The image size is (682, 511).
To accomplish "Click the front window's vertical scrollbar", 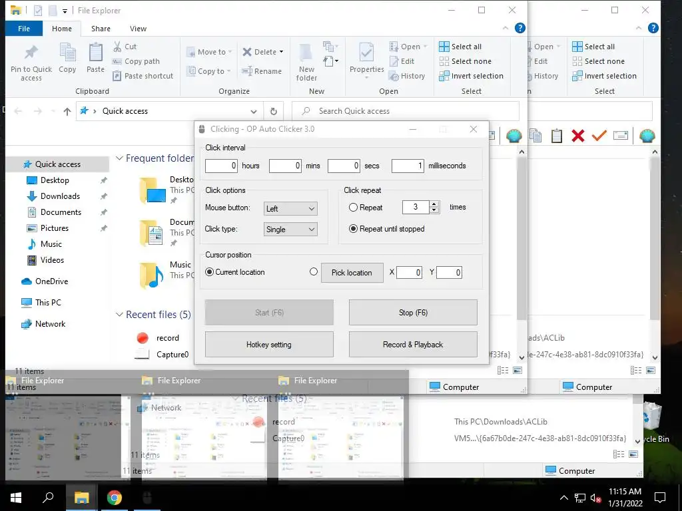I will pyautogui.click(x=521, y=239).
